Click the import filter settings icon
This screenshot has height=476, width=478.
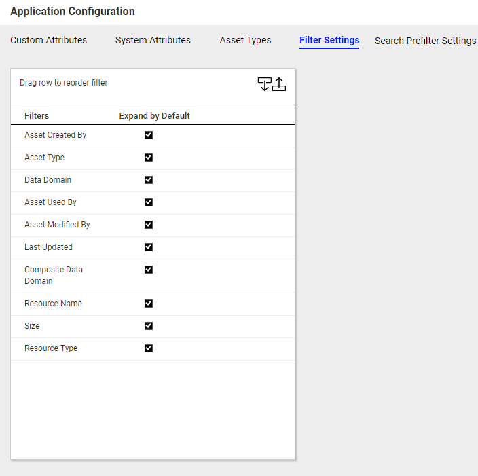(x=264, y=84)
